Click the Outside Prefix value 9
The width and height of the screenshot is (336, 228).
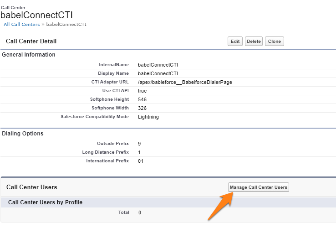click(139, 144)
